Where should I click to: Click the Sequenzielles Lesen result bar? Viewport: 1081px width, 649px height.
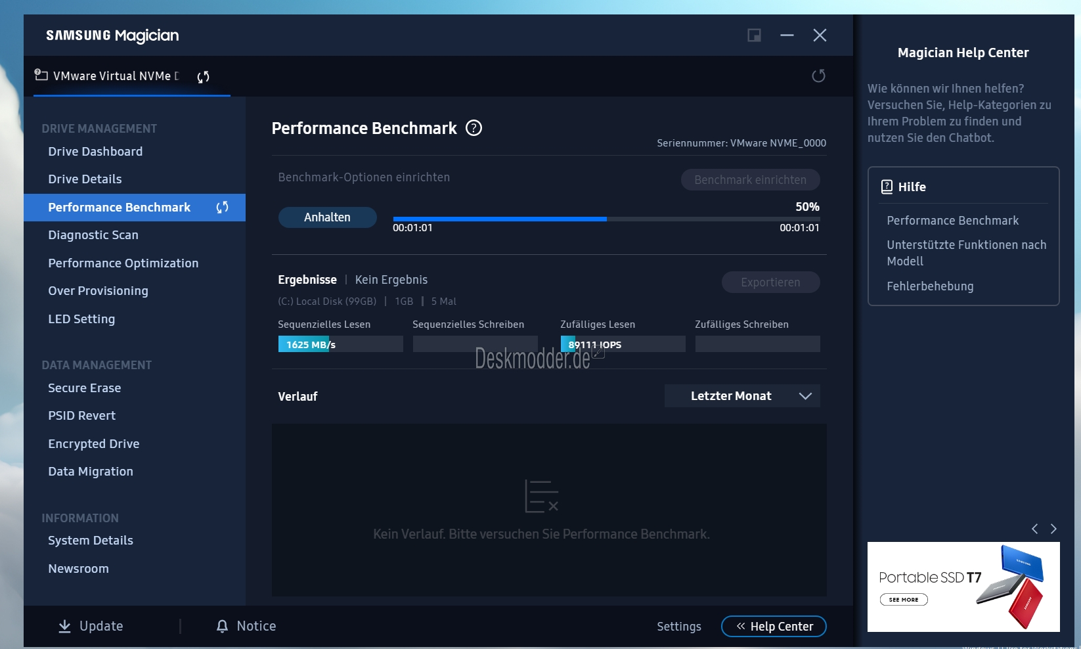[x=340, y=344]
